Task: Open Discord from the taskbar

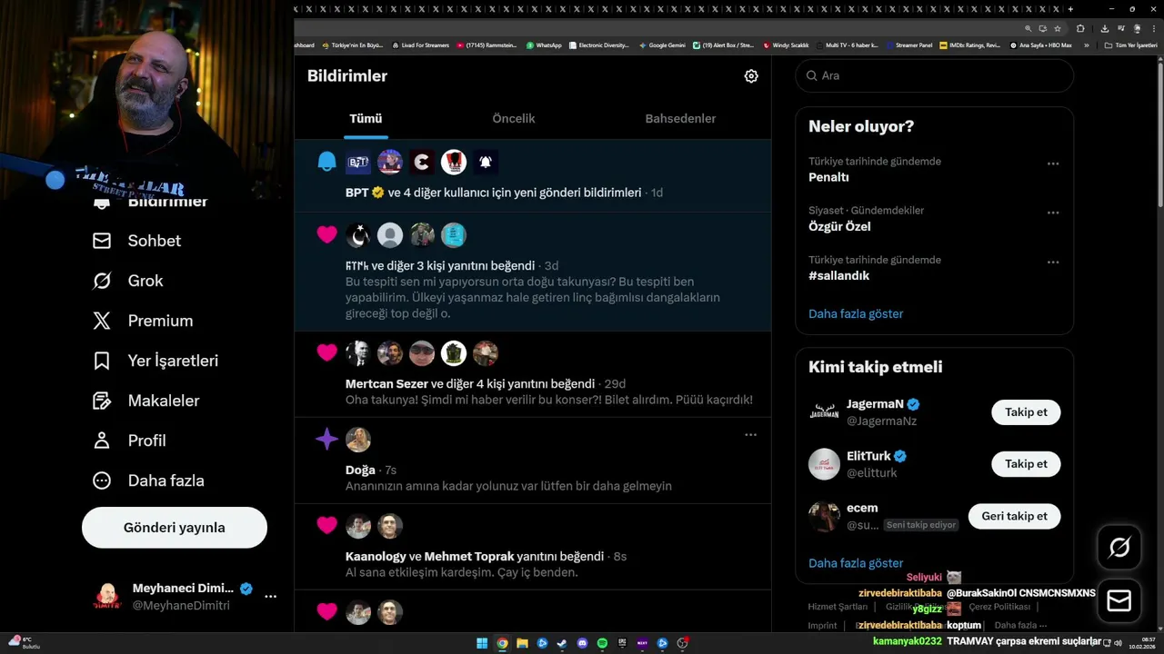Action: [x=582, y=644]
